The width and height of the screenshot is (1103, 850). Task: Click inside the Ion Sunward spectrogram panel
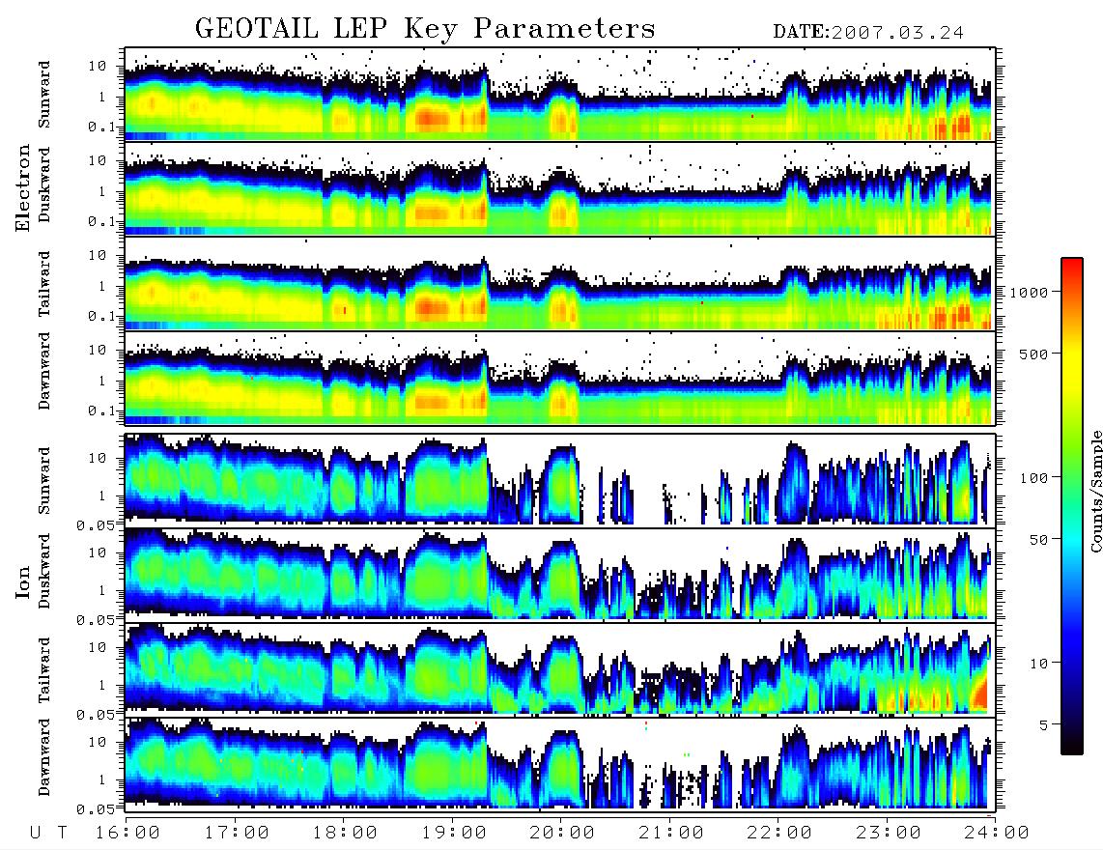point(560,480)
